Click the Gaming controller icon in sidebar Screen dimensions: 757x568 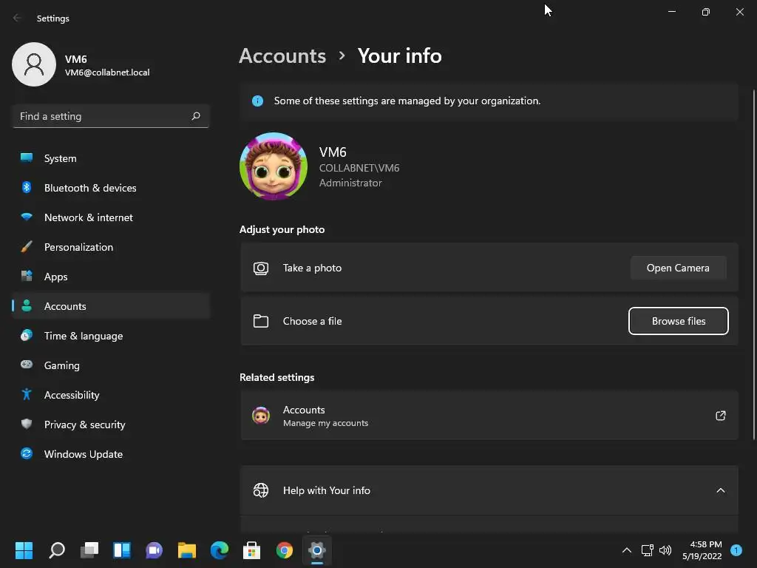(27, 365)
